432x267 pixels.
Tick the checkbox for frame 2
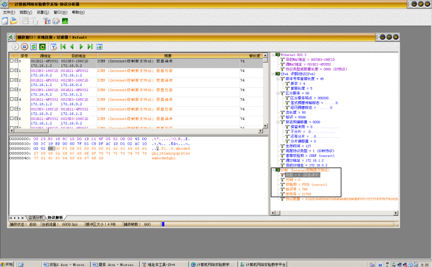tap(12, 80)
